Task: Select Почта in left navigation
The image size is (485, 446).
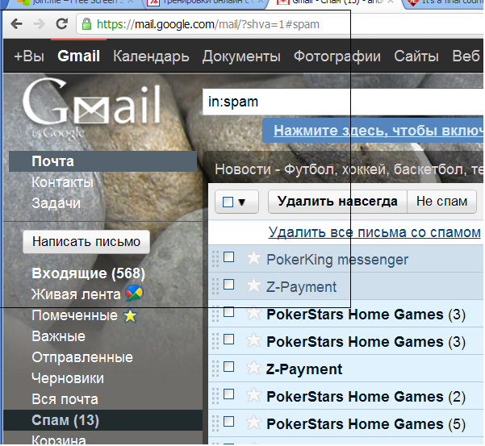Action: (102, 161)
